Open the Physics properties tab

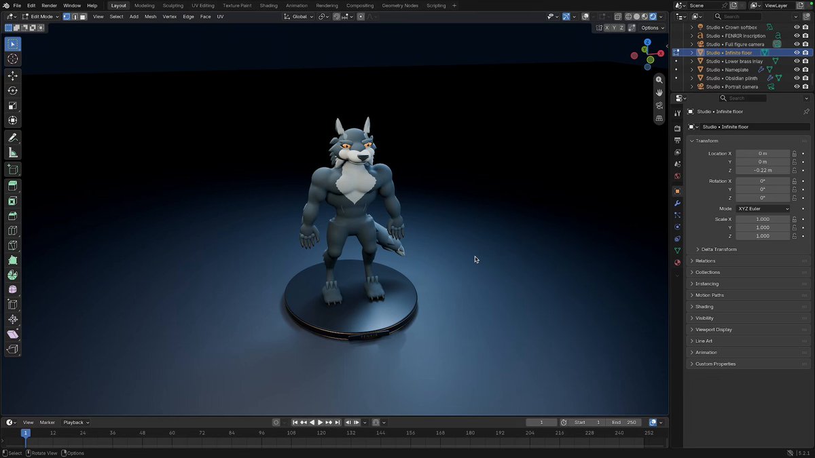(x=677, y=227)
